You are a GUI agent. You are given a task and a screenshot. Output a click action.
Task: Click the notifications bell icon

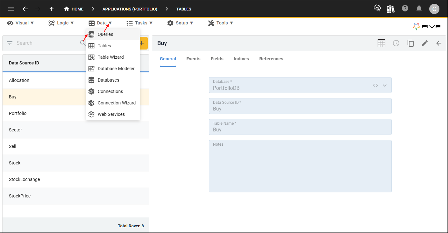click(419, 9)
